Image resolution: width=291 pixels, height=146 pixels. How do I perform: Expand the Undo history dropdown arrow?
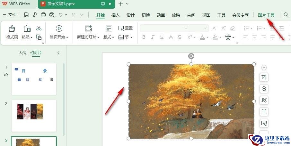(x=66, y=15)
